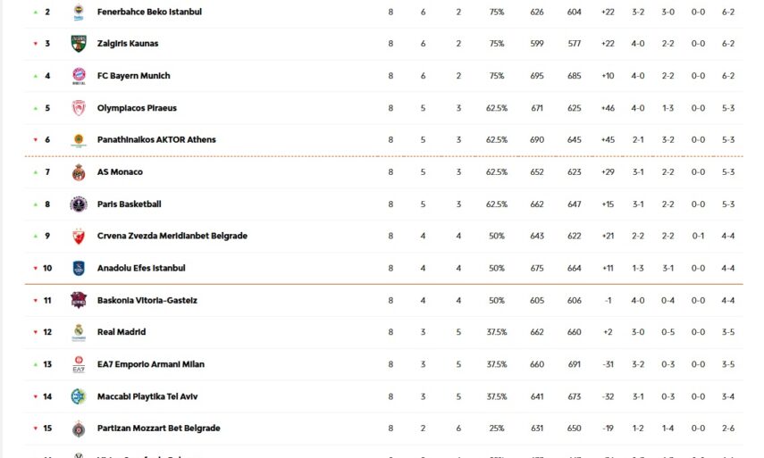Open the Paris Basketball team name link

[129, 204]
